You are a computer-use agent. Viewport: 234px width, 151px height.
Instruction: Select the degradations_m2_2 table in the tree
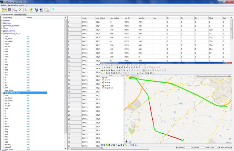[x=12, y=93]
